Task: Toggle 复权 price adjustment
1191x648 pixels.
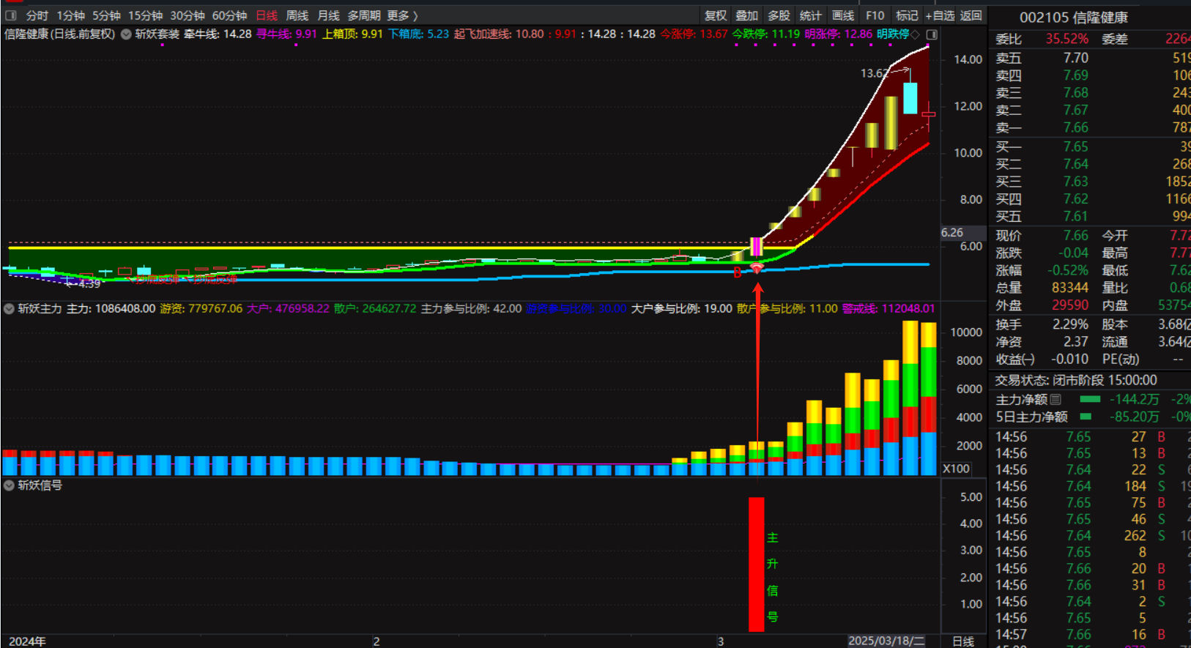Action: tap(715, 15)
